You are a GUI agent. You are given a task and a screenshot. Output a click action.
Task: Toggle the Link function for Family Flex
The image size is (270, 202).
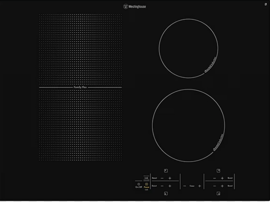pyautogui.click(x=146, y=178)
